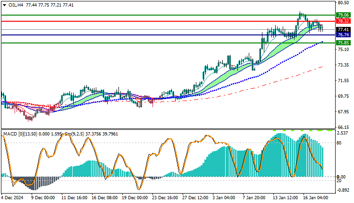
Task: Click the 16 Dec 08:00 time label
Action: tap(104, 198)
